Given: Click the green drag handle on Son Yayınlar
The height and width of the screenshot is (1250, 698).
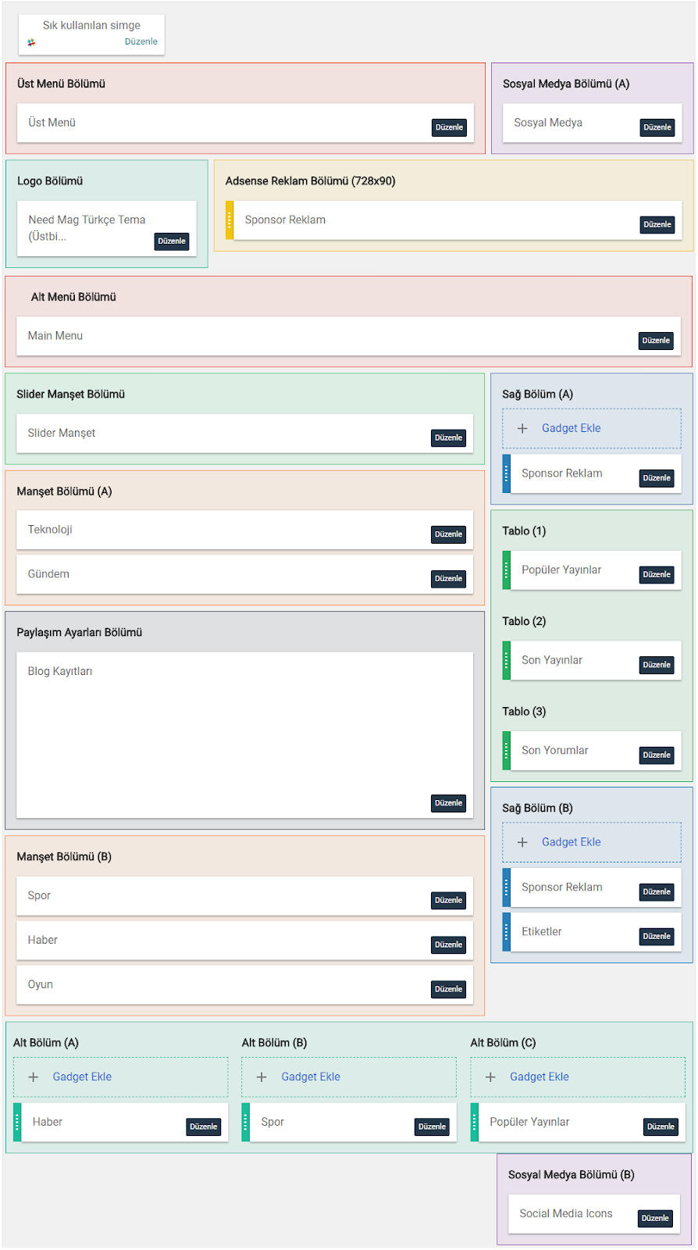Looking at the screenshot, I should [x=507, y=660].
